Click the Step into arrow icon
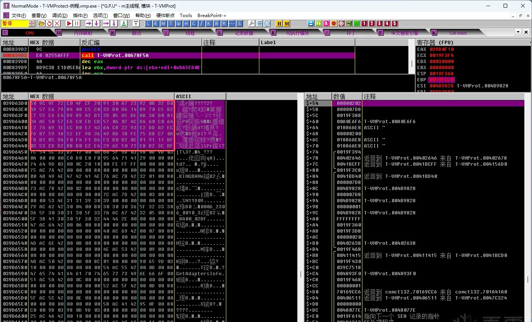 [x=89, y=24]
